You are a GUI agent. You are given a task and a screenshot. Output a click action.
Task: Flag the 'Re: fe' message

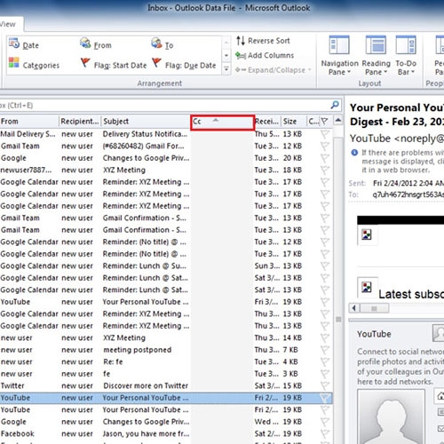[x=325, y=361]
